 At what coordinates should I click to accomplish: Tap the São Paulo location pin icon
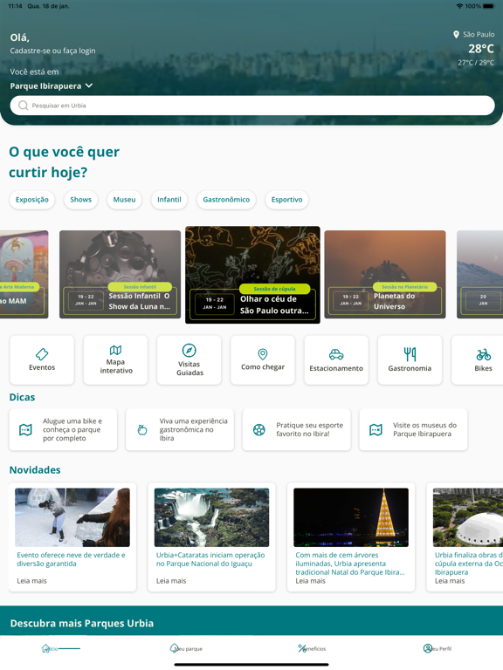click(456, 35)
